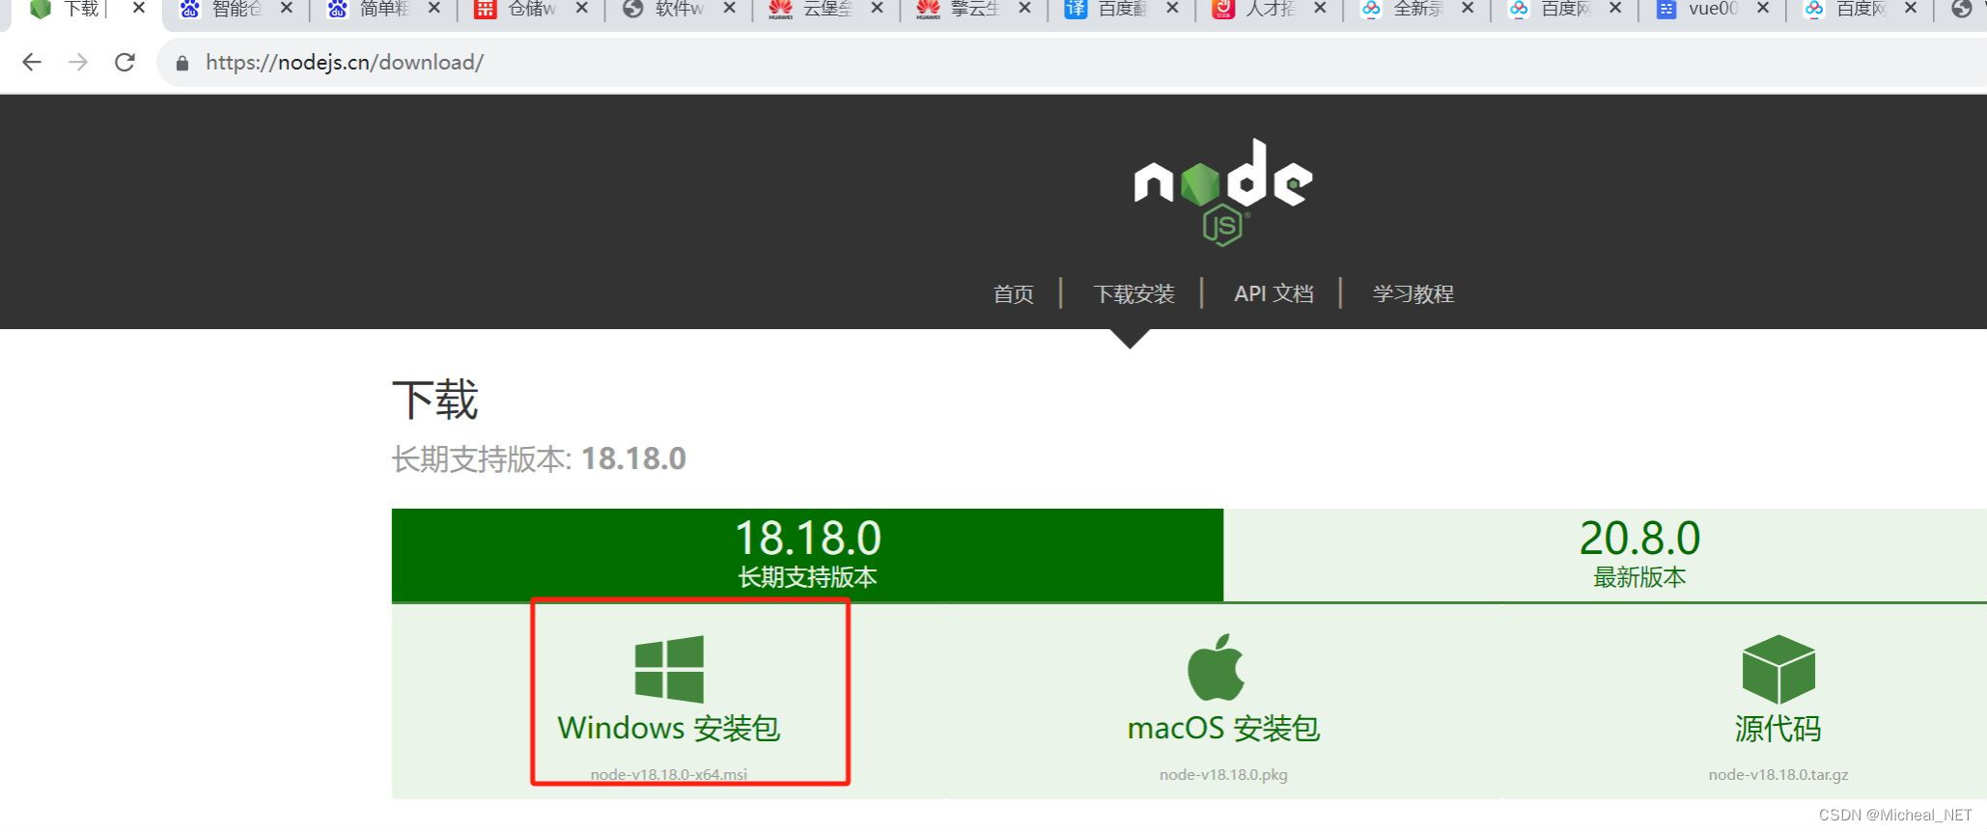Close the 下载 browser tab
The image size is (1987, 832).
pos(138,8)
